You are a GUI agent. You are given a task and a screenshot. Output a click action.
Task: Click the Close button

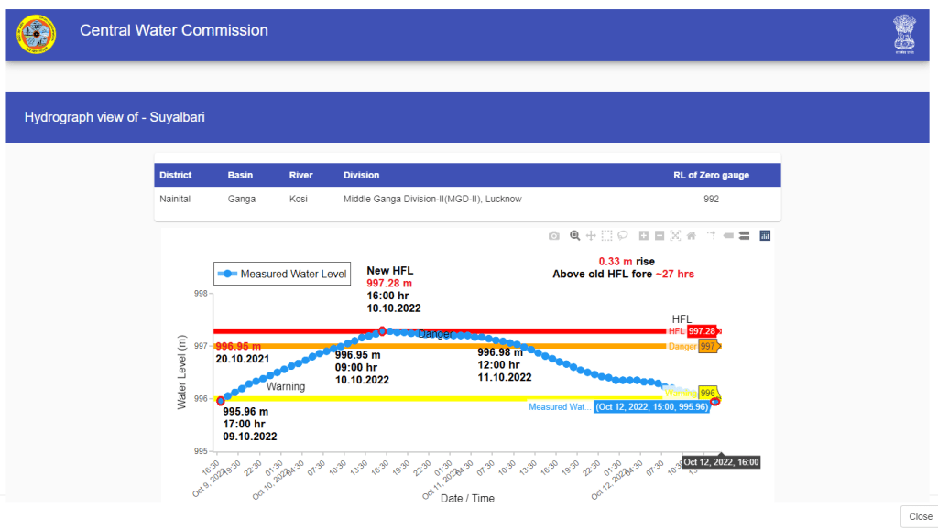pyautogui.click(x=920, y=516)
